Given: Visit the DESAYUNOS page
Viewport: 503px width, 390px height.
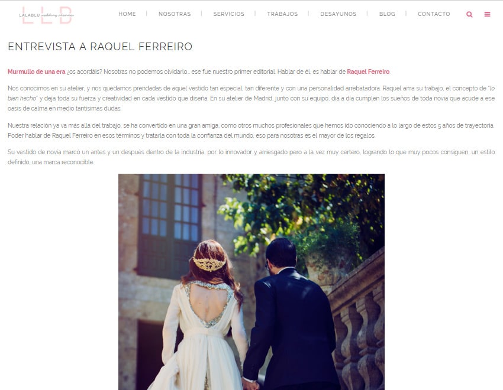Looking at the screenshot, I should point(338,14).
